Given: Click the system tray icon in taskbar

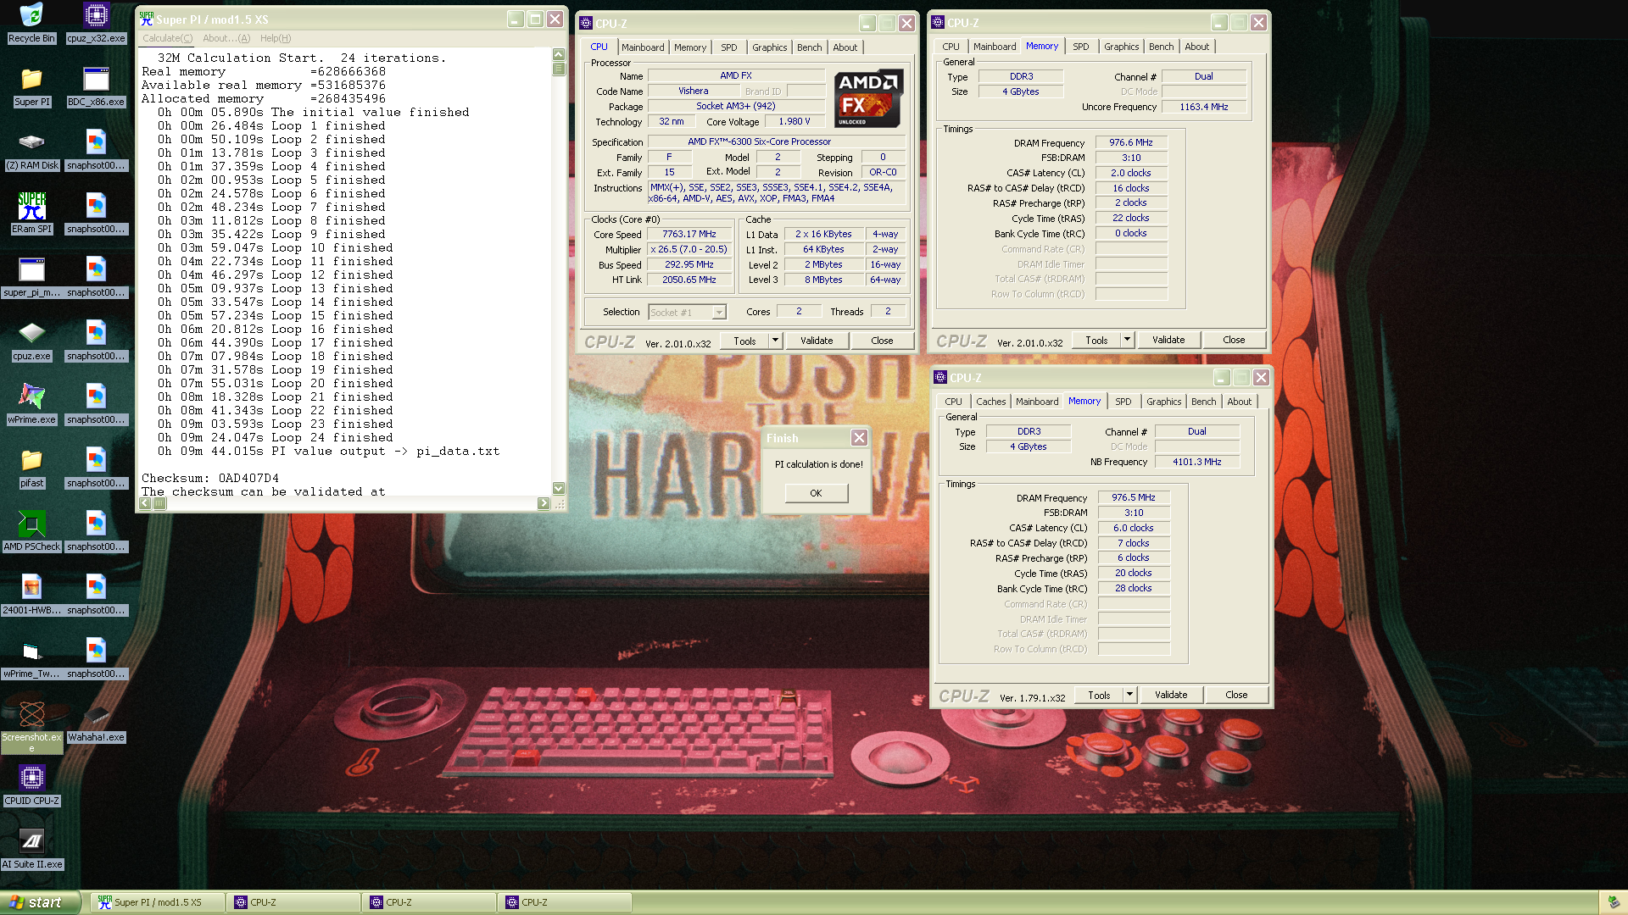Looking at the screenshot, I should [x=1613, y=902].
